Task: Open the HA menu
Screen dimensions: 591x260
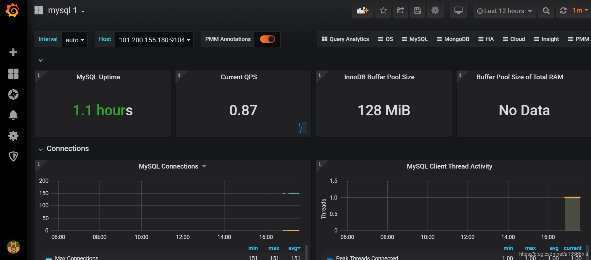Action: coord(486,39)
